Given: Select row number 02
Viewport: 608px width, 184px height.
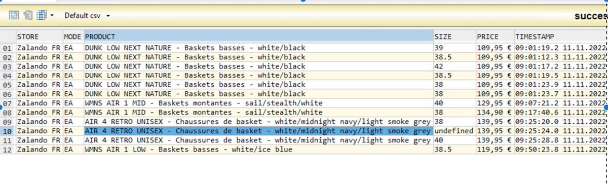Looking at the screenshot, I should pyautogui.click(x=8, y=57).
